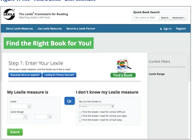Open Use Lexile Measures menu

tap(50, 28)
